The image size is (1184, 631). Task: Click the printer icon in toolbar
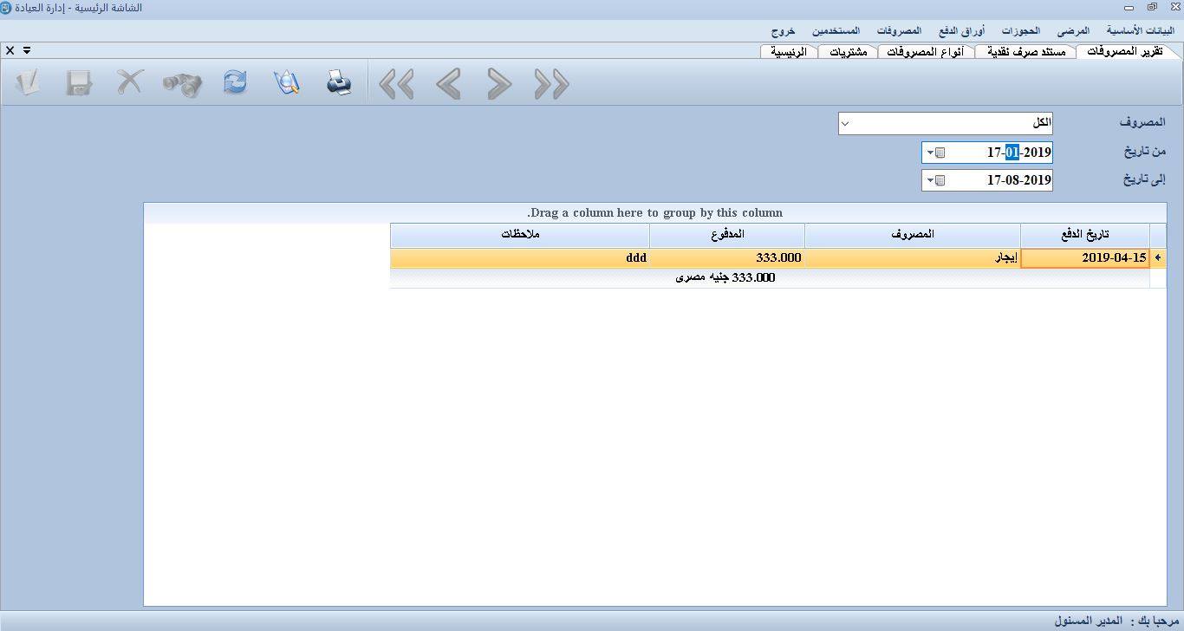(x=339, y=83)
